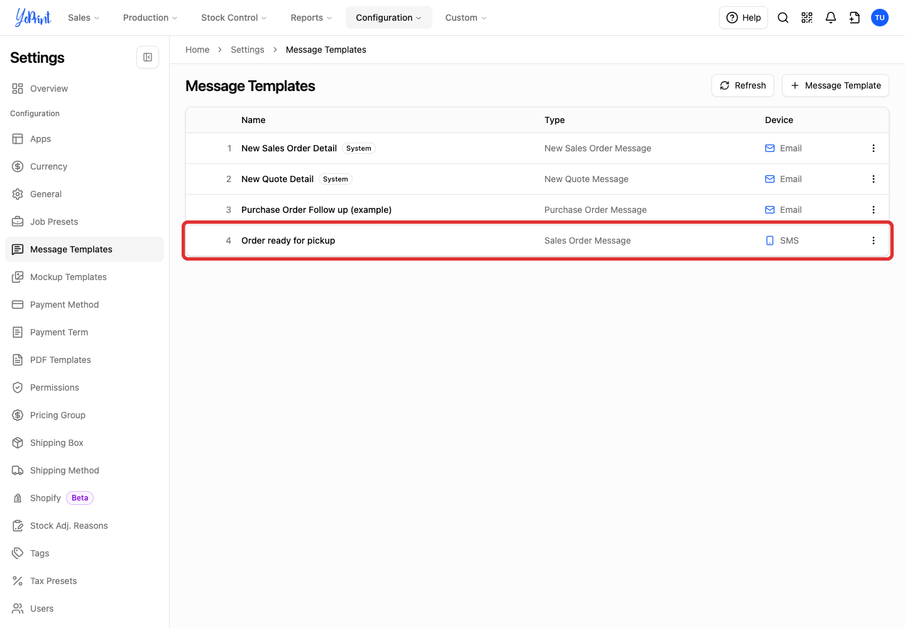This screenshot has height=628, width=905.
Task: Go to PDF Templates settings
Action: pos(84,360)
